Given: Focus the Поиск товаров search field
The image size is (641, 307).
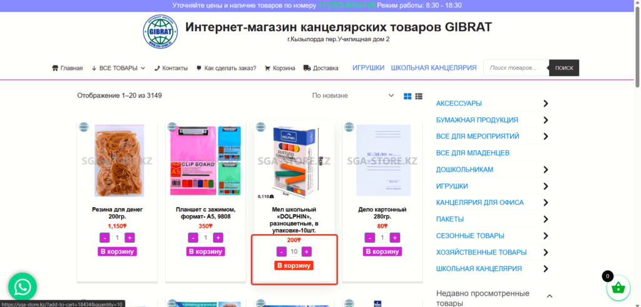Looking at the screenshot, I should 516,68.
